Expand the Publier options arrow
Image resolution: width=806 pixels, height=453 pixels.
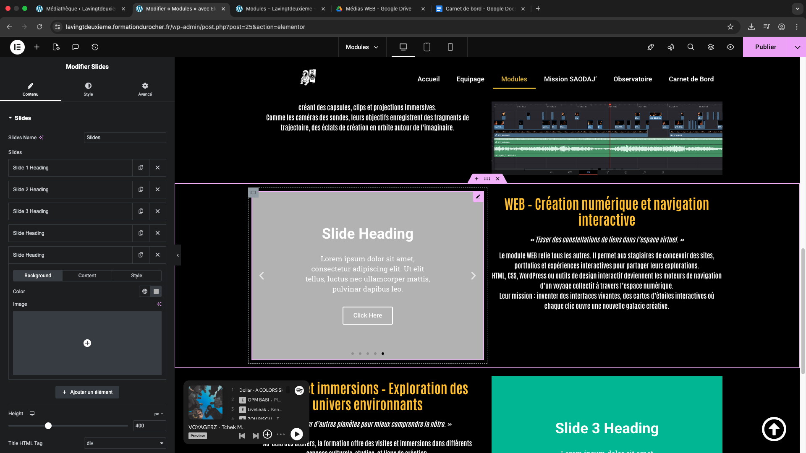[x=797, y=47]
